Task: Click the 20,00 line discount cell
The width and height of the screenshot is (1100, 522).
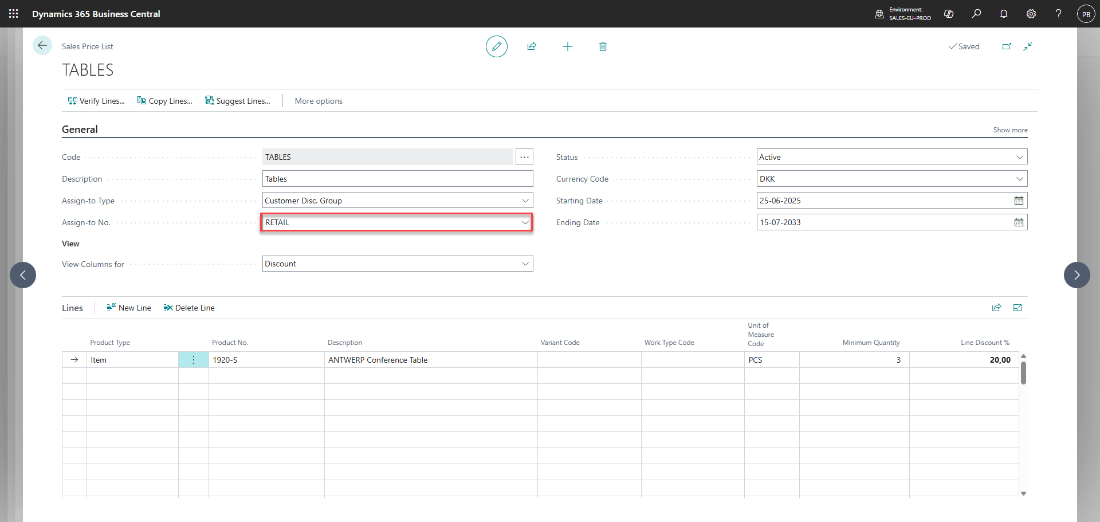Action: click(964, 360)
